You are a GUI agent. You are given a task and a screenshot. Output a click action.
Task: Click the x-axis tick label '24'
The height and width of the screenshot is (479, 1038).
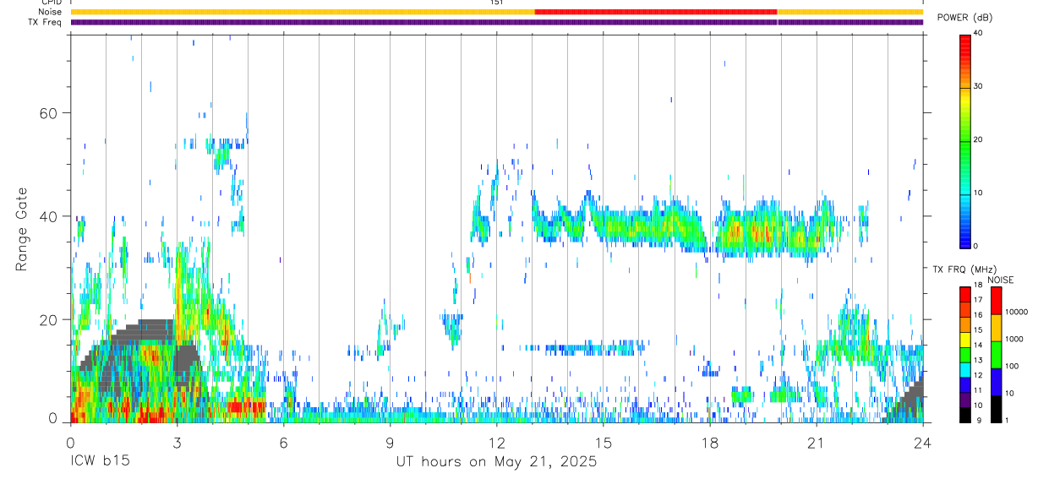(922, 443)
